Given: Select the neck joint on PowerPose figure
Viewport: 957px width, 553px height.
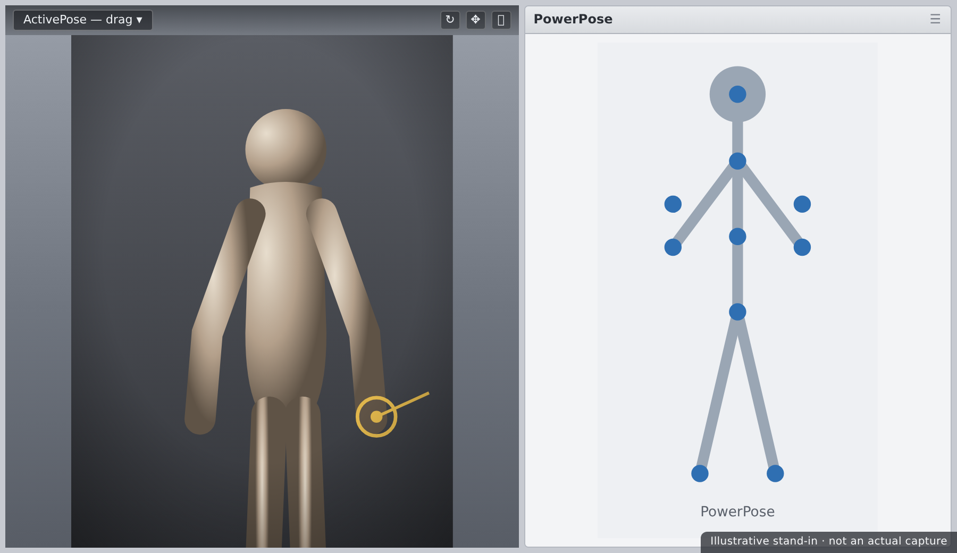Looking at the screenshot, I should point(737,161).
